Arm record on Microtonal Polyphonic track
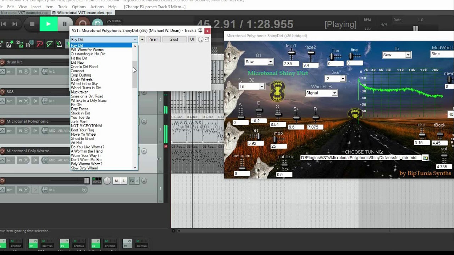Image resolution: width=454 pixels, height=255 pixels. 2,121
